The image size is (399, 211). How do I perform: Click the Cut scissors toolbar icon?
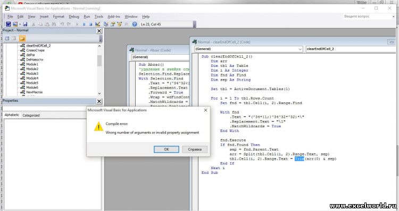[x=34, y=24]
